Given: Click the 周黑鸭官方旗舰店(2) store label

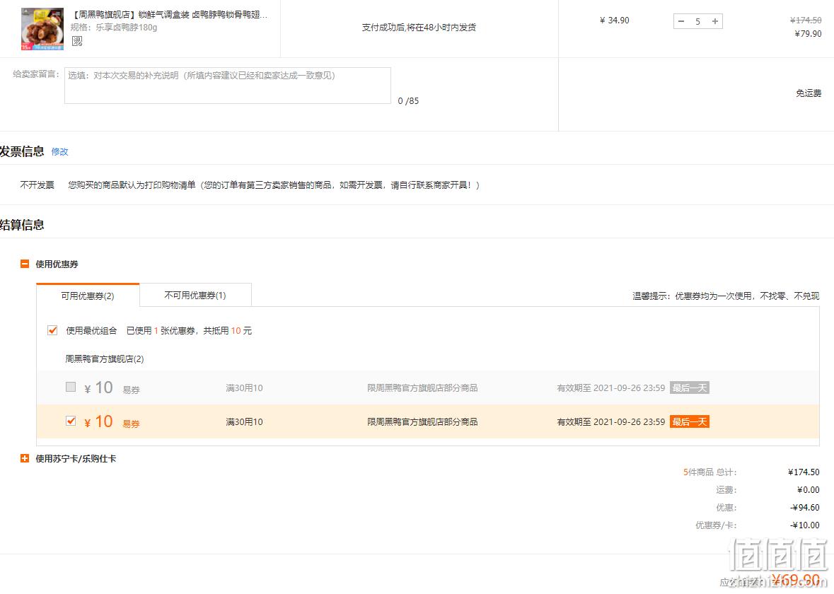Looking at the screenshot, I should pos(104,359).
